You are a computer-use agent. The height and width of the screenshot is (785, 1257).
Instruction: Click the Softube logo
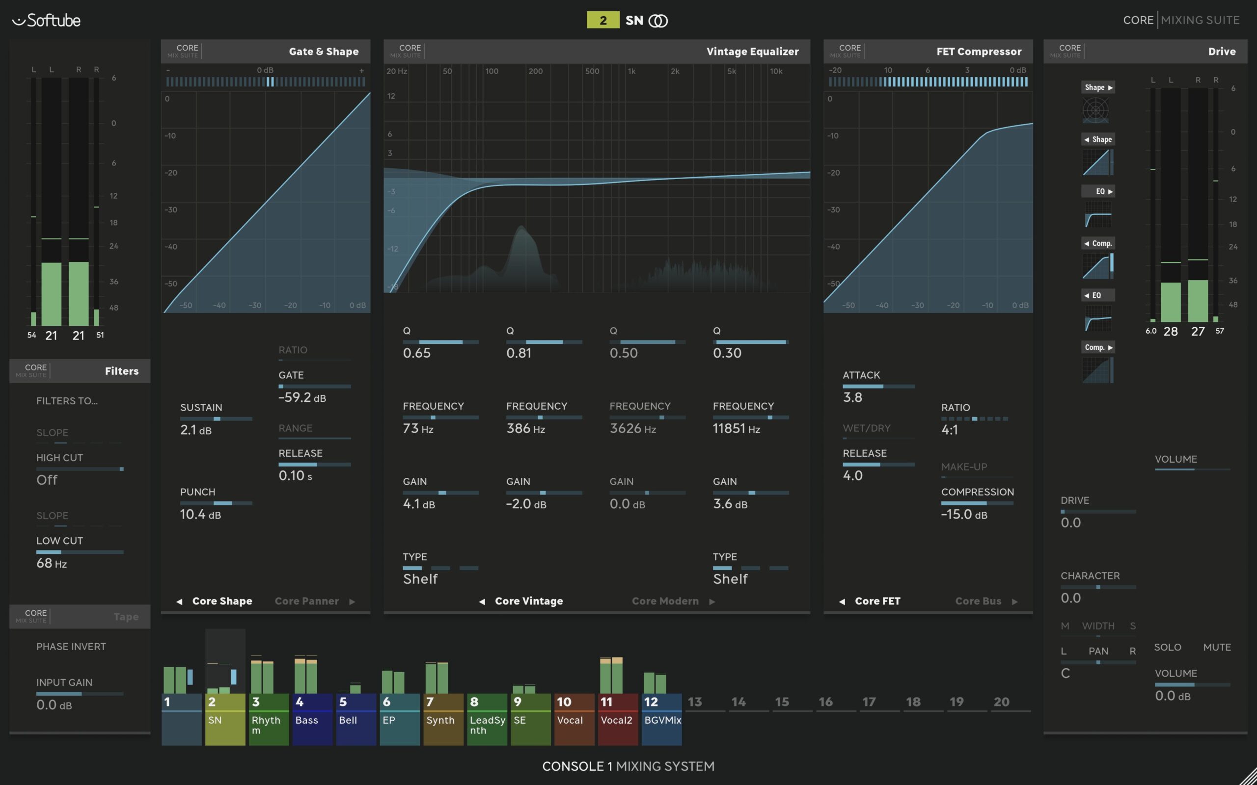tap(46, 20)
